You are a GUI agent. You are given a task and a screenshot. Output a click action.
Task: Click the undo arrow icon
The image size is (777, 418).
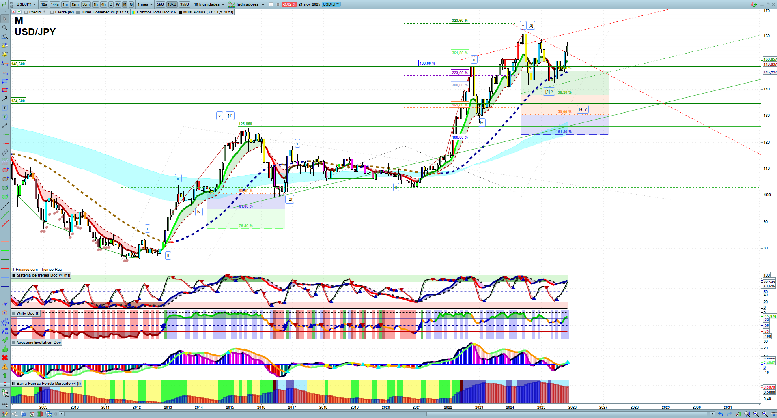coord(720,414)
